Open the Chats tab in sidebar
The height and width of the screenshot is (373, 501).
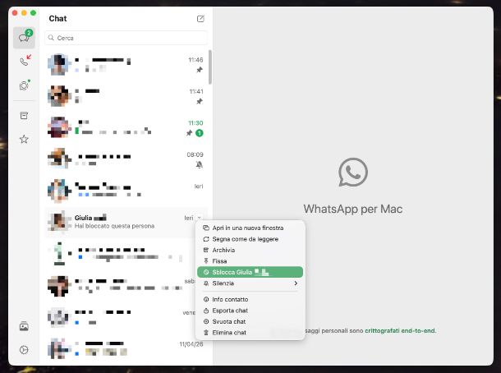24,38
